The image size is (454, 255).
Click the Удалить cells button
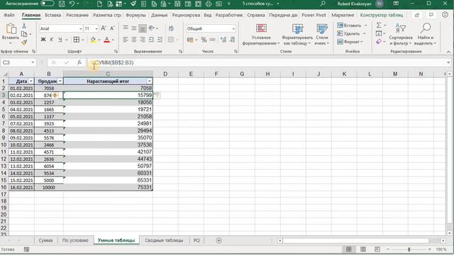click(x=348, y=33)
